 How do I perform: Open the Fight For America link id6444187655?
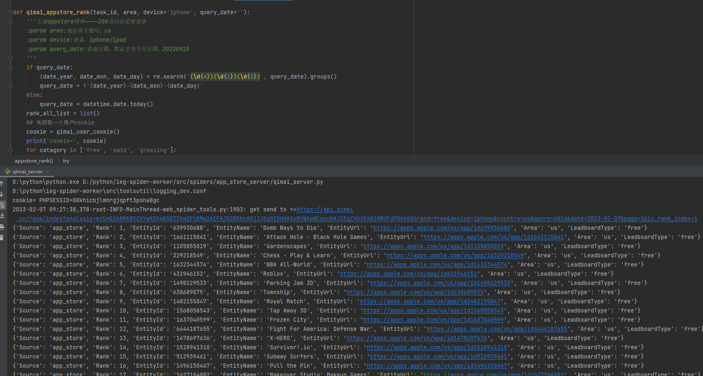pos(497,329)
